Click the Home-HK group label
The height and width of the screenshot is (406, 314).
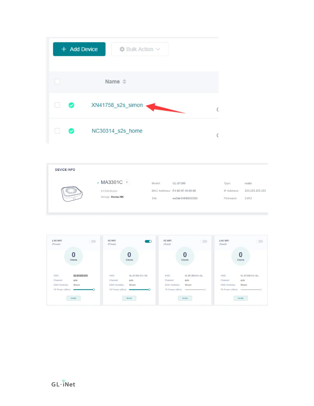pos(117,197)
